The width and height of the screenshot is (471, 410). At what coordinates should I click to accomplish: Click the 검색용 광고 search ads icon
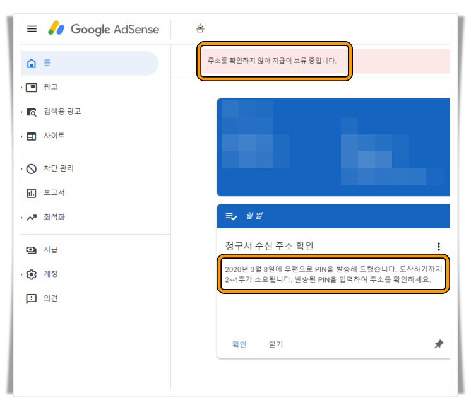tap(31, 112)
